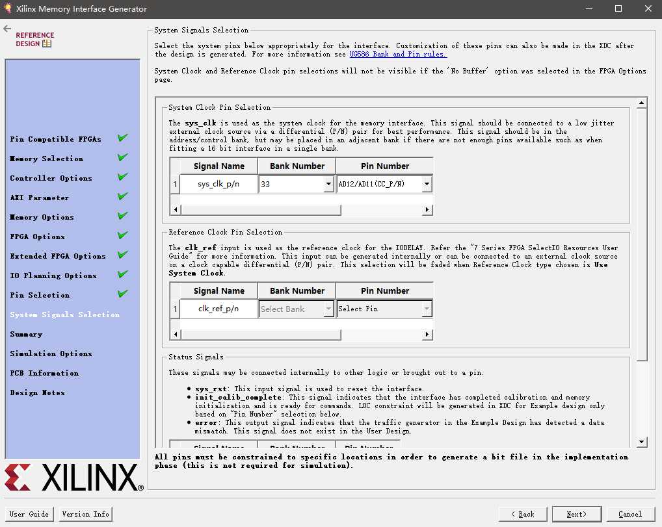Open UG586 Bank and Pin rules link
The image size is (662, 527).
(x=398, y=54)
